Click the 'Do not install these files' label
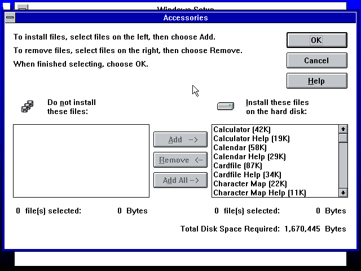361x271 pixels. [x=72, y=107]
